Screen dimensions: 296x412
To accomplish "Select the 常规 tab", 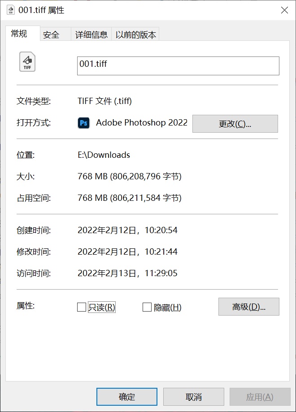I will click(x=19, y=34).
